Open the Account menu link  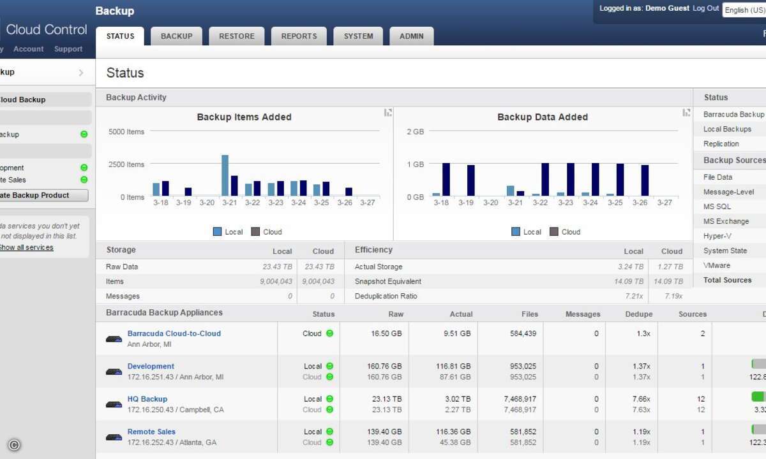pyautogui.click(x=29, y=49)
